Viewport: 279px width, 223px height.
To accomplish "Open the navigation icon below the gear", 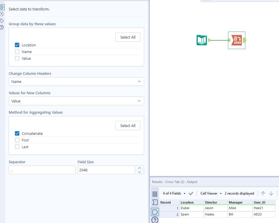I will click(x=2, y=14).
